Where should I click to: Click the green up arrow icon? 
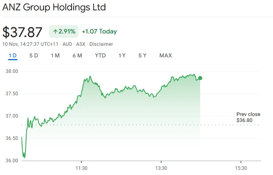55,31
